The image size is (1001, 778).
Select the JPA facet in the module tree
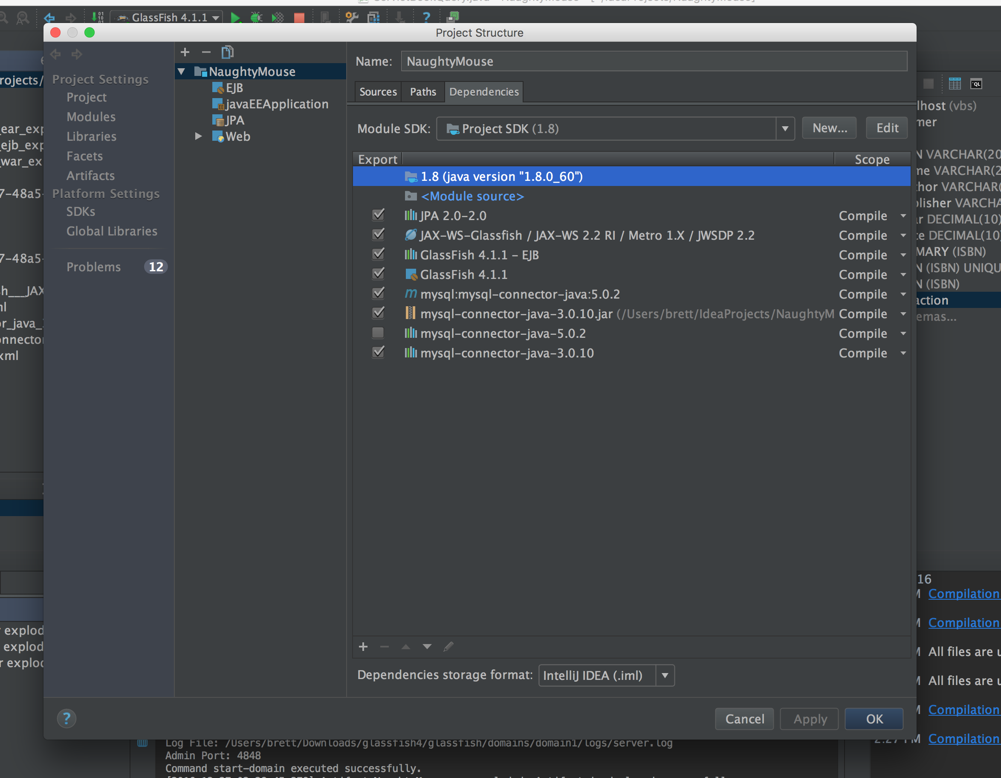click(228, 120)
